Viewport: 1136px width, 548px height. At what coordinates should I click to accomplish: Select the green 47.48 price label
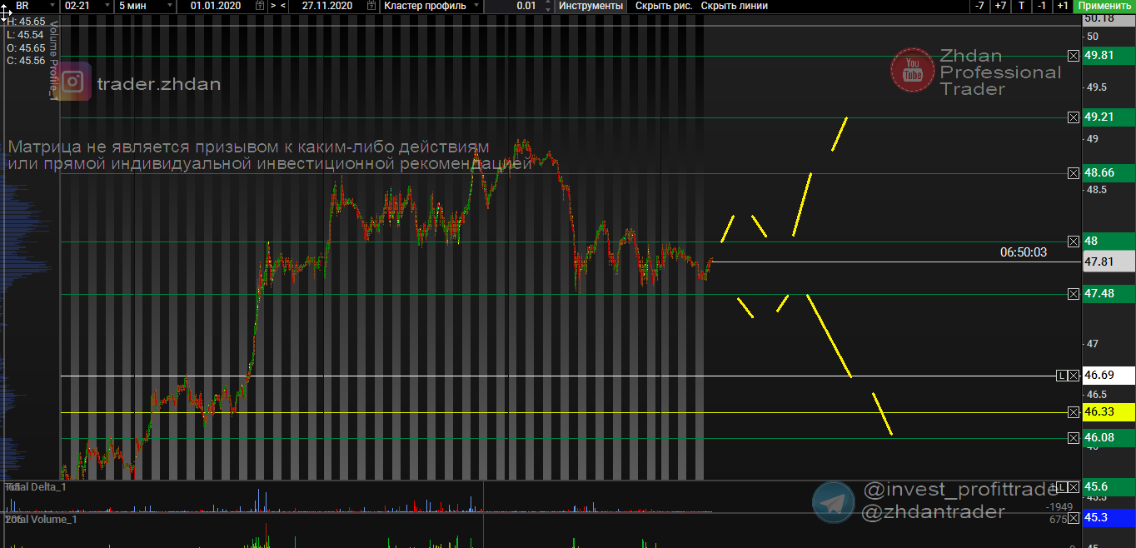coord(1109,294)
